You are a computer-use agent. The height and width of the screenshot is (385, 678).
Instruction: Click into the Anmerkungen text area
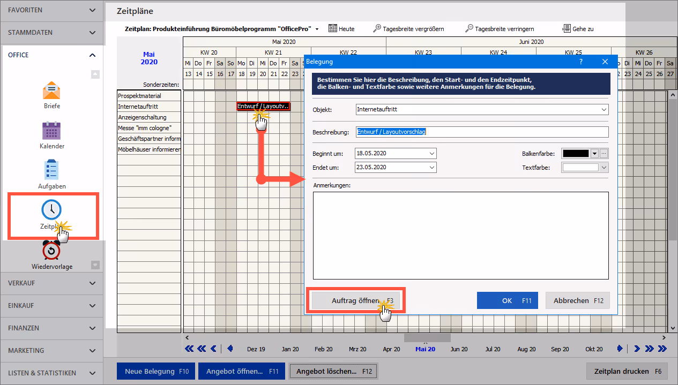[x=460, y=236]
